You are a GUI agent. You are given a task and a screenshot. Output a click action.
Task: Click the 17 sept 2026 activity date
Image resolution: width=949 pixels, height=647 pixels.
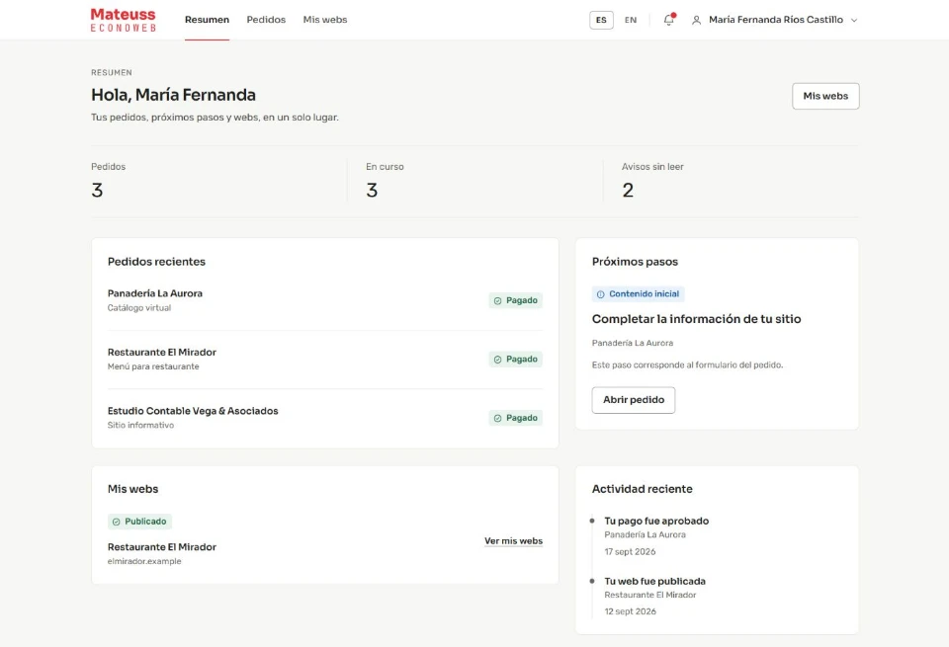pos(630,551)
